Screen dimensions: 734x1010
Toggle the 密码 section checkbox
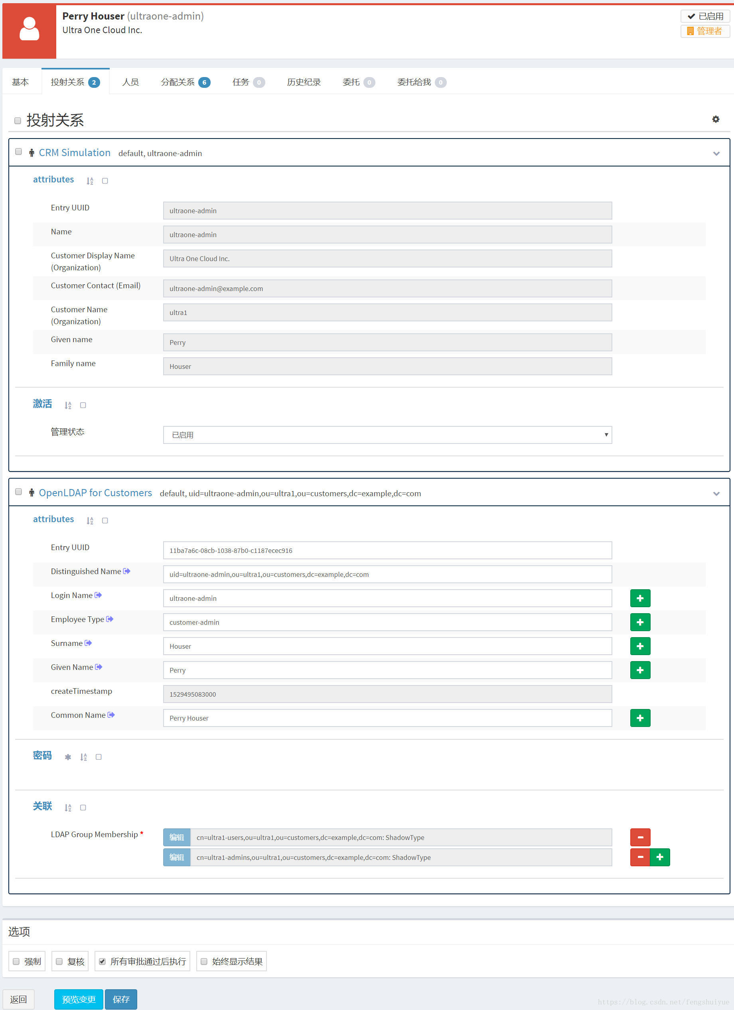click(99, 757)
